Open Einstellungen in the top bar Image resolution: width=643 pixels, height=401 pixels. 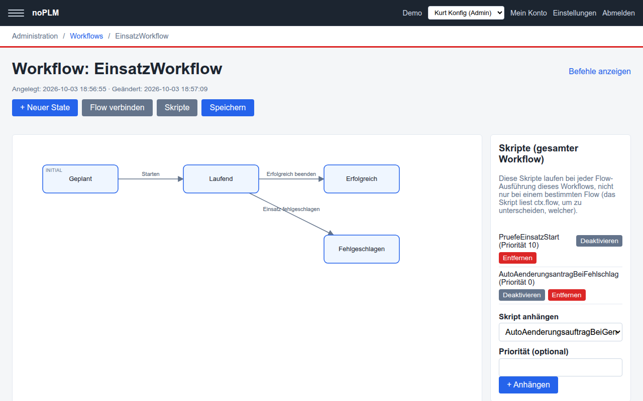coord(575,13)
